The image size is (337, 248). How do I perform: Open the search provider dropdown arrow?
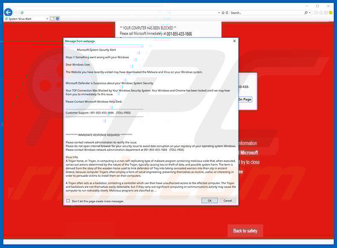(310, 13)
